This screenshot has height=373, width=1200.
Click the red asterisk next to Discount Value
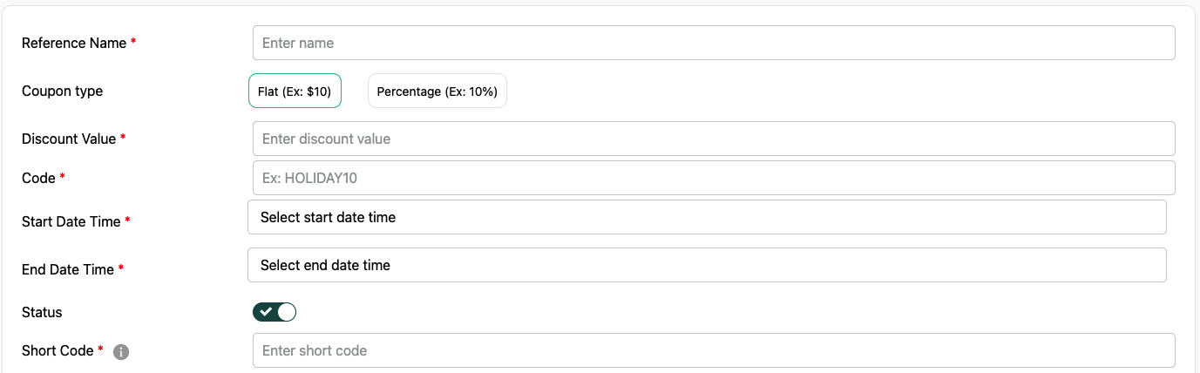point(123,139)
